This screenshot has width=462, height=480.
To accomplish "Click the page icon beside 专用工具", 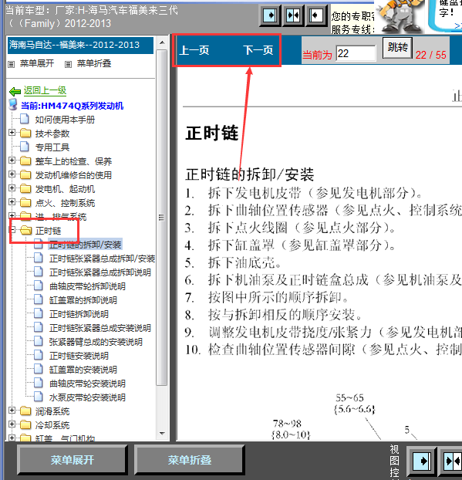I will [25, 147].
